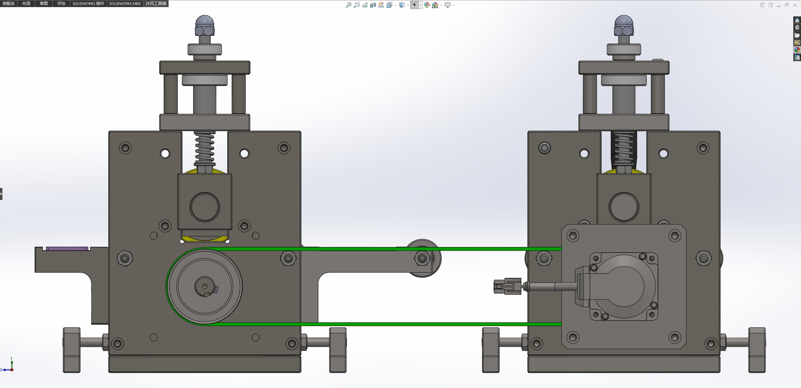The image size is (801, 388).
Task: Select the Zoom to Area tool
Action: pos(357,5)
